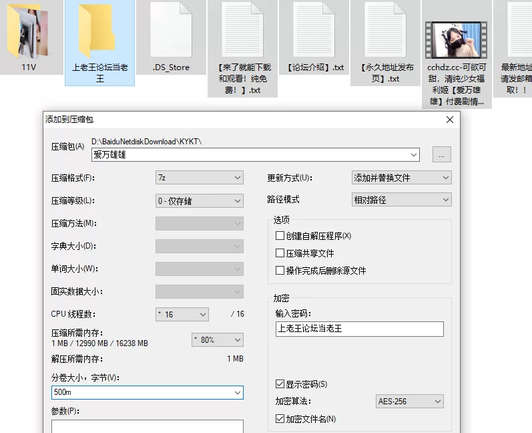Open the archive name 爱万雄雄 dropdown
The height and width of the screenshot is (433, 532).
(x=414, y=155)
